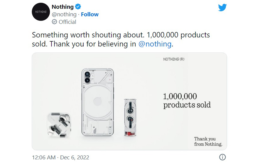Click the grey Official checkmark icon
The height and width of the screenshot is (163, 264).
[x=54, y=22]
